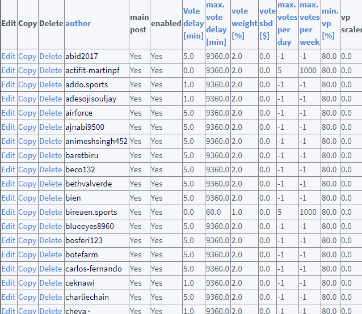The image size is (362, 314).
Task: Delete the blueeyes8960 row
Action: [51, 226]
